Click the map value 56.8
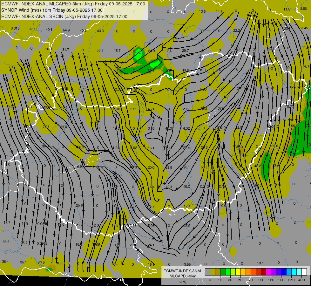The height and width of the screenshot is (286, 311). coord(100,50)
